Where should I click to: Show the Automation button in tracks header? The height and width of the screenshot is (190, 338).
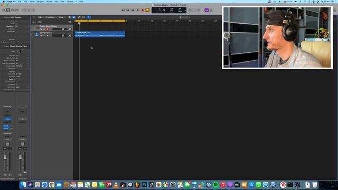(x=79, y=17)
